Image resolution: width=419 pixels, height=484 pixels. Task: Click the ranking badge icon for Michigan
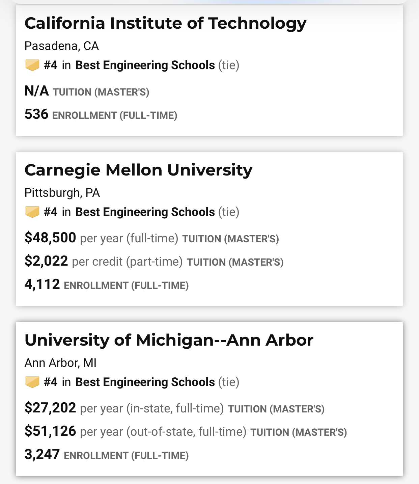[x=32, y=382]
